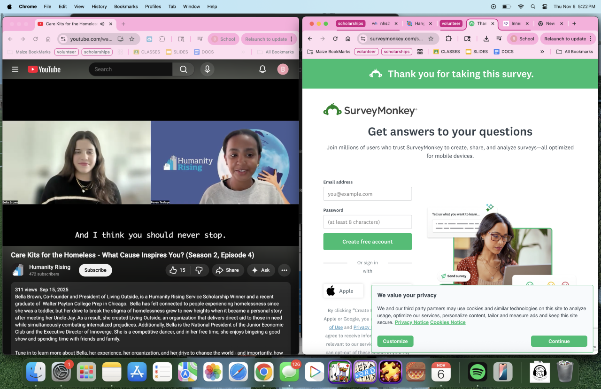
Task: Open the All Bookmarks folder in SurveyMonkey window
Action: pos(574,52)
